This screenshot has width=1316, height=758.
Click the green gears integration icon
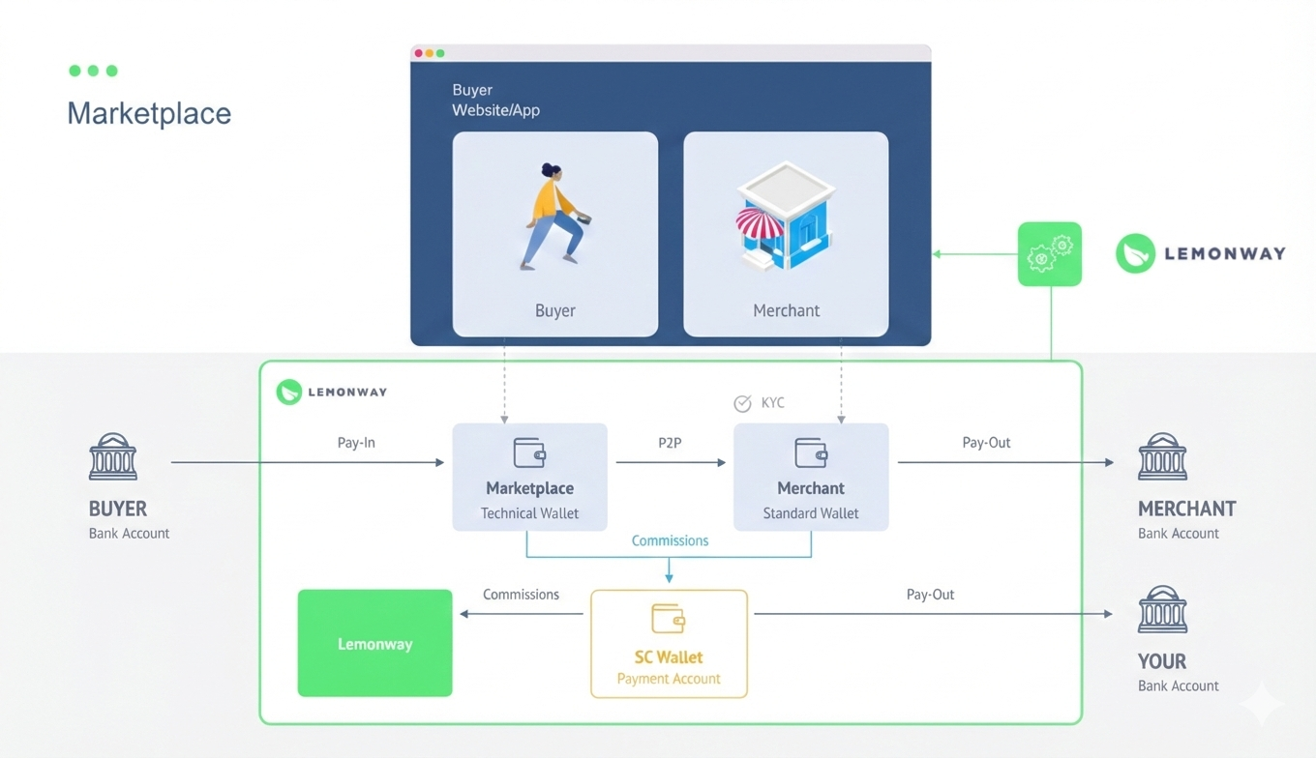coord(1050,254)
